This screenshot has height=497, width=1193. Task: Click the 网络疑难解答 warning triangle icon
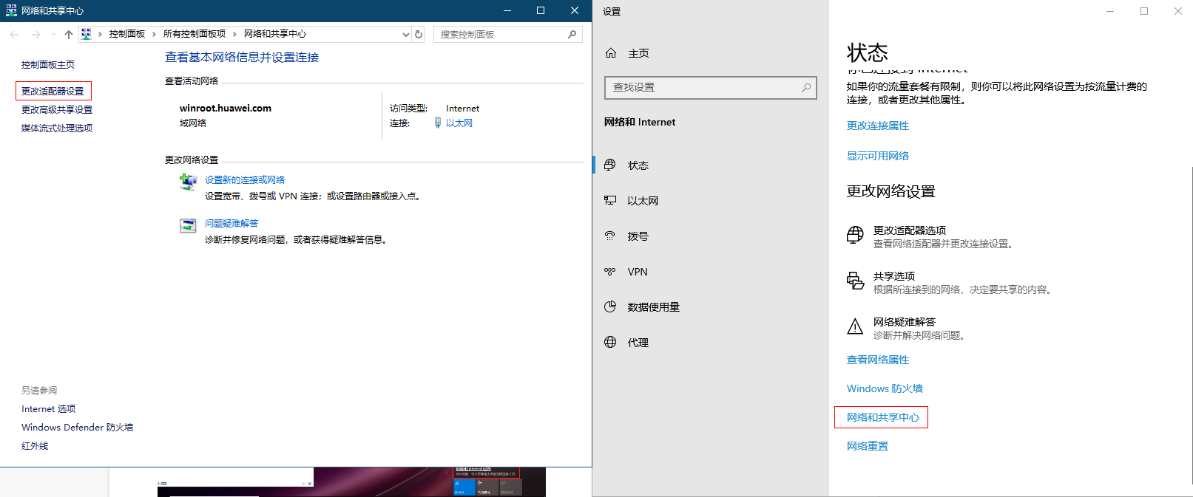855,327
